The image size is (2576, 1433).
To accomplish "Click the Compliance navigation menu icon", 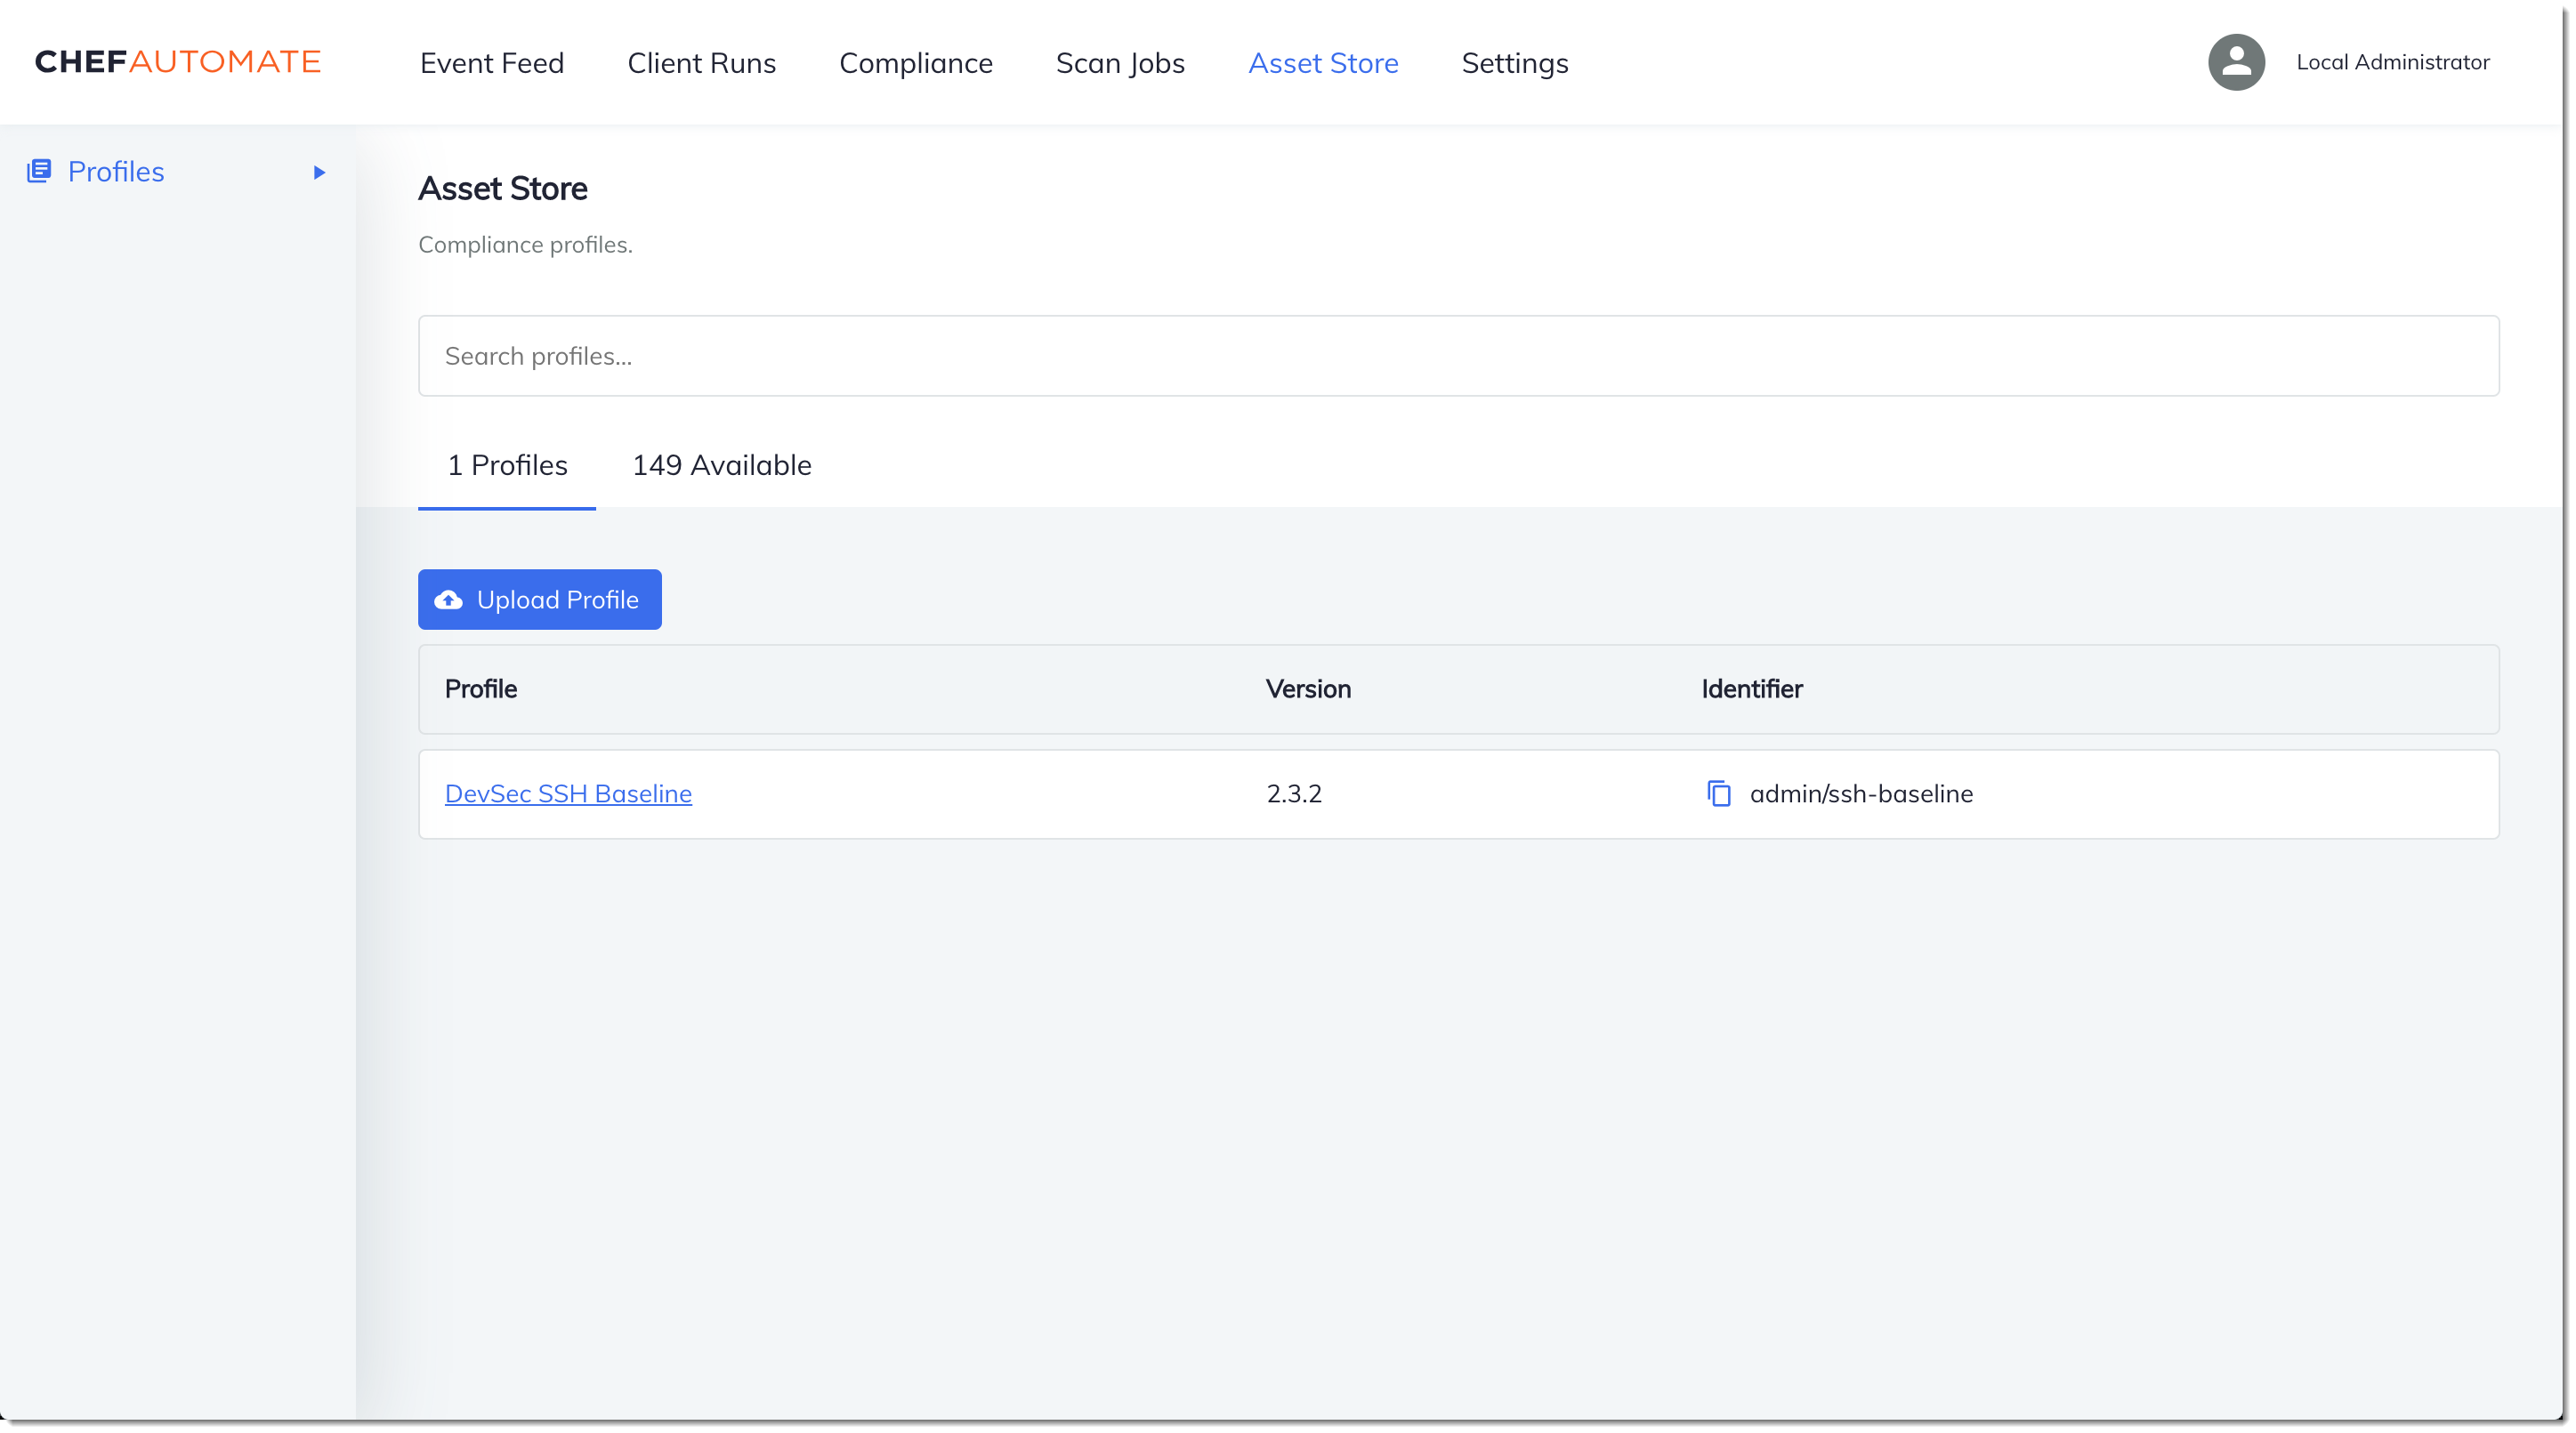I will [x=916, y=61].
